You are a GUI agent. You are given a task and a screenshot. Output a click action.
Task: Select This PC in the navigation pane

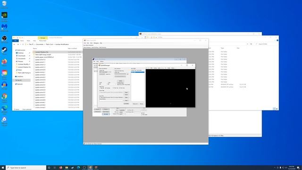tap(22, 80)
